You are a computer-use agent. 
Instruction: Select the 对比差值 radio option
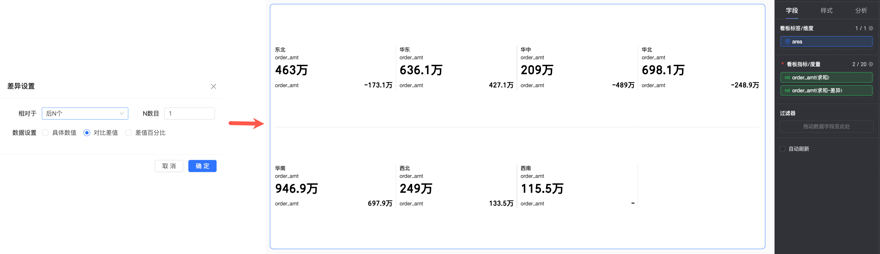[87, 133]
